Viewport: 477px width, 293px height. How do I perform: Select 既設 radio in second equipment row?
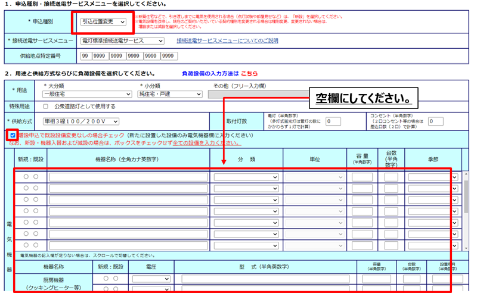tap(36, 188)
